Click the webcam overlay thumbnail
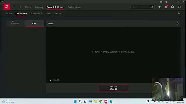Screen dimensions: 186x104 167,89
